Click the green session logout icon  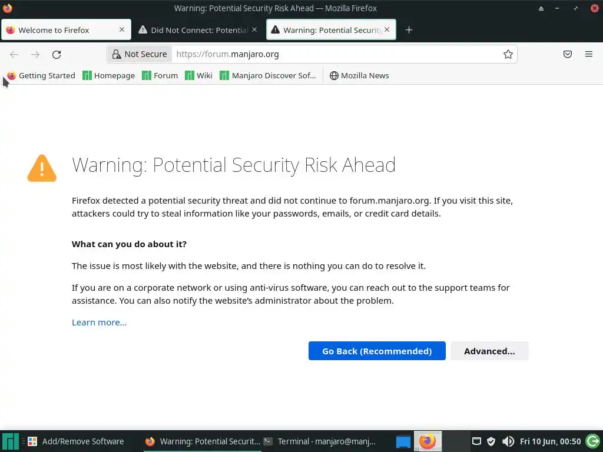[x=592, y=441]
